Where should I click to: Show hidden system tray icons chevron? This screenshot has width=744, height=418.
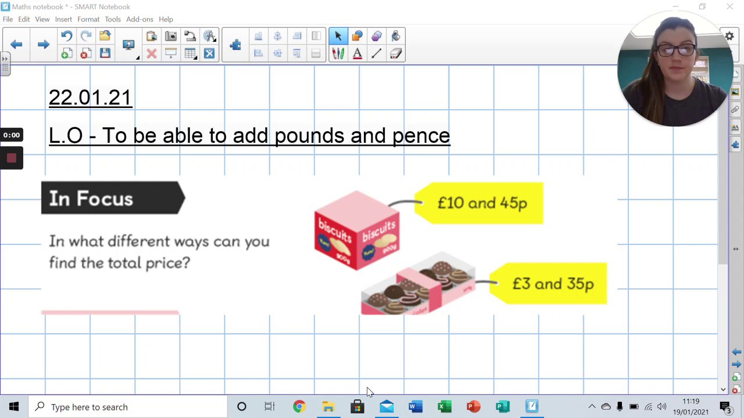[592, 407]
